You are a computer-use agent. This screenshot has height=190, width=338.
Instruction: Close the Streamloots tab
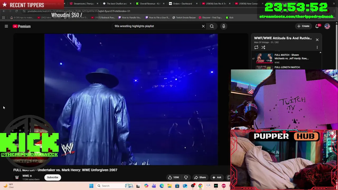click(98, 4)
